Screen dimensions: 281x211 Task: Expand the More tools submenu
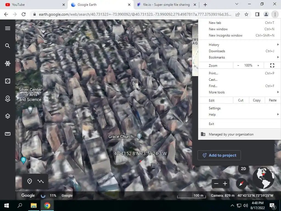click(239, 92)
